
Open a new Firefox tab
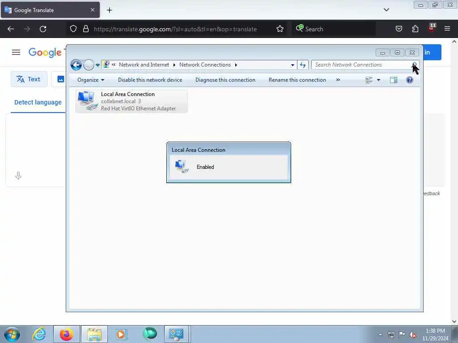[109, 10]
